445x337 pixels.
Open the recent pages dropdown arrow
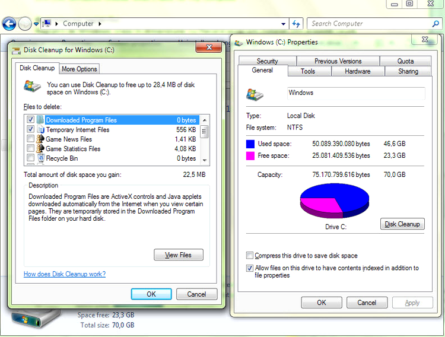click(36, 24)
